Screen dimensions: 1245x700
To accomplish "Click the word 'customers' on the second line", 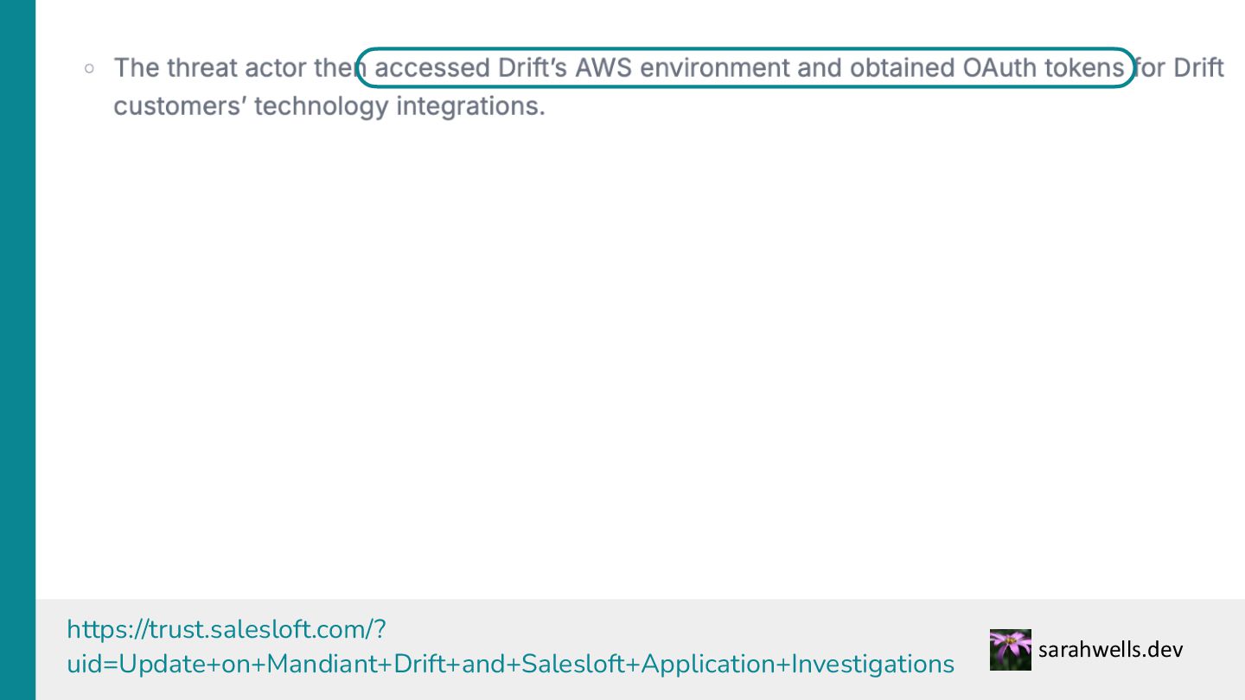I will (x=179, y=106).
